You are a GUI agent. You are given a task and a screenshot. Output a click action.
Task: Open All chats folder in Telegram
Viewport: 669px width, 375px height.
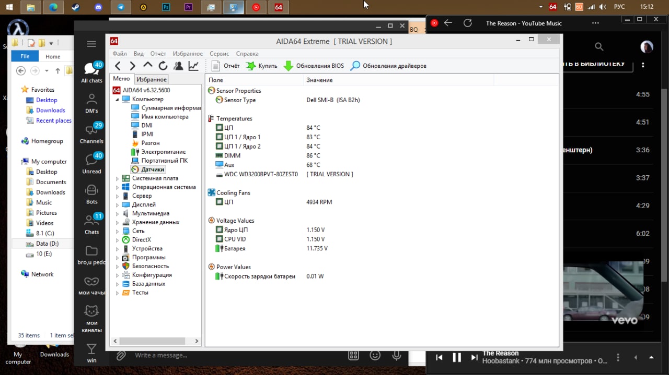[x=91, y=72]
